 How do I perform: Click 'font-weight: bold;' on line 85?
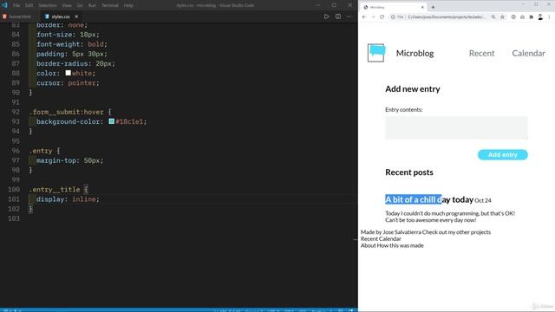72,44
